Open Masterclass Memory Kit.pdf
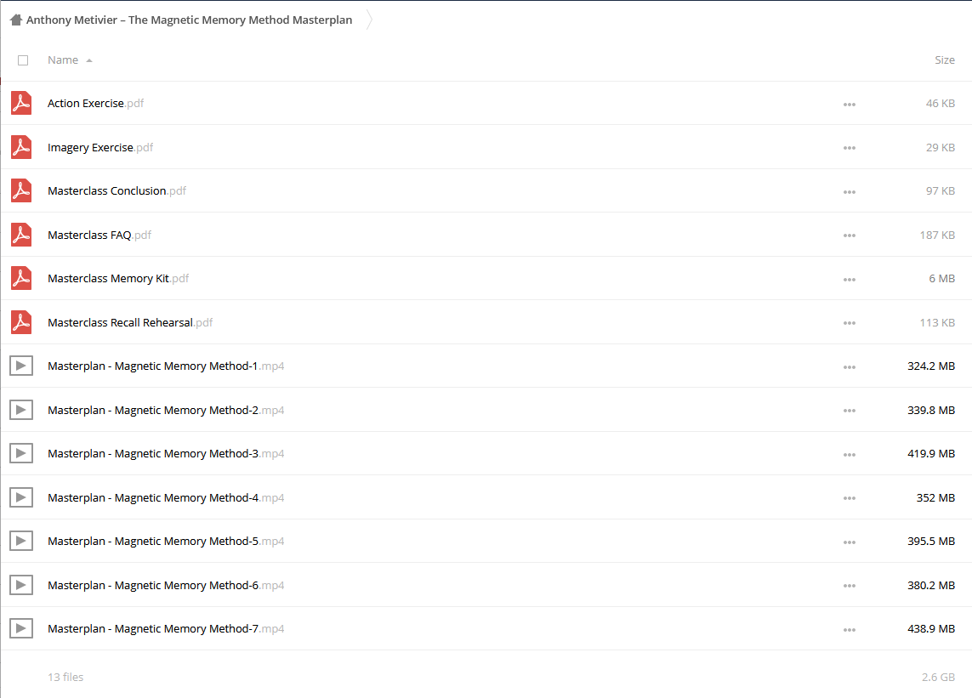The height and width of the screenshot is (698, 972). 118,278
